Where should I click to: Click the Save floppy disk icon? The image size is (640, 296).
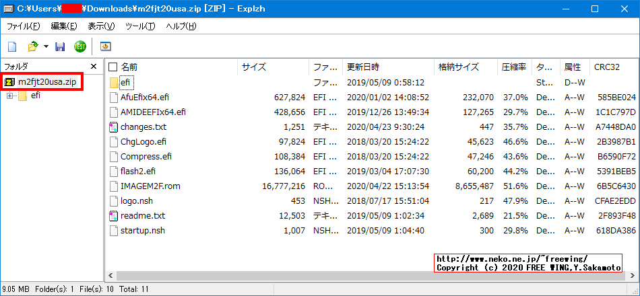pyautogui.click(x=61, y=47)
